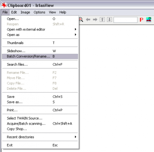
Task: Open the Help menu
Action: point(63,12)
